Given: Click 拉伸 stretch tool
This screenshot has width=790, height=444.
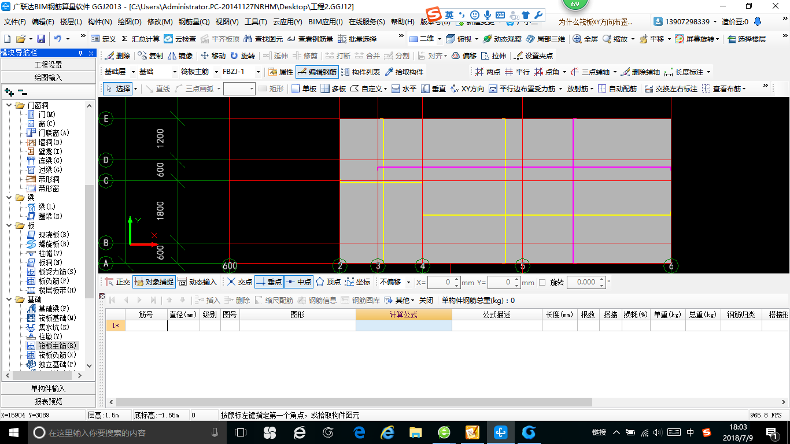Looking at the screenshot, I should coord(493,56).
